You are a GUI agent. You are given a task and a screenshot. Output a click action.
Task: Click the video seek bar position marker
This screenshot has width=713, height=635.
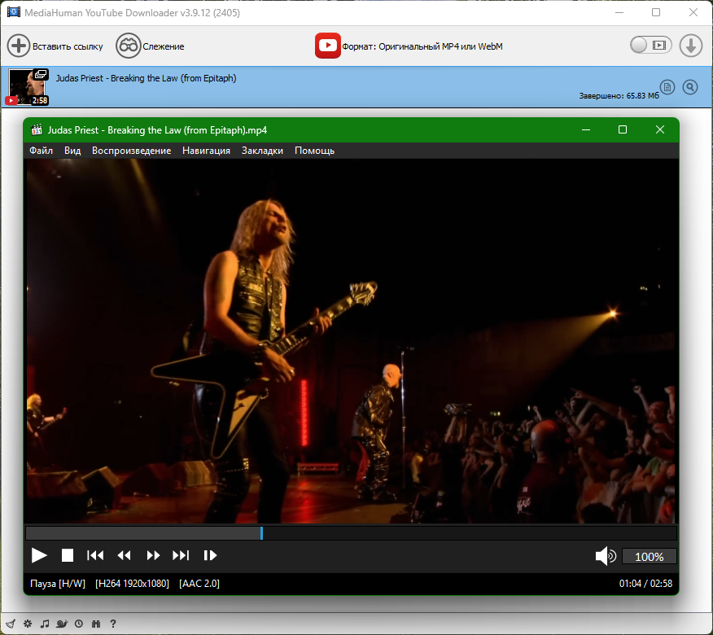click(261, 533)
